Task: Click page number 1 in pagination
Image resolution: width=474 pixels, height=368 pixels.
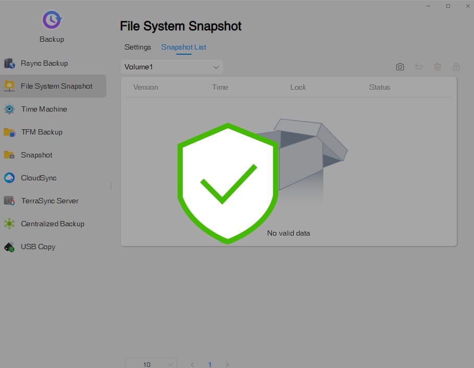Action: [210, 364]
